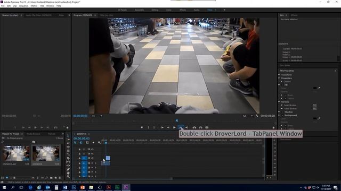341x191 pixels.
Task: Expand the Transform section
Action: [x=279, y=75]
